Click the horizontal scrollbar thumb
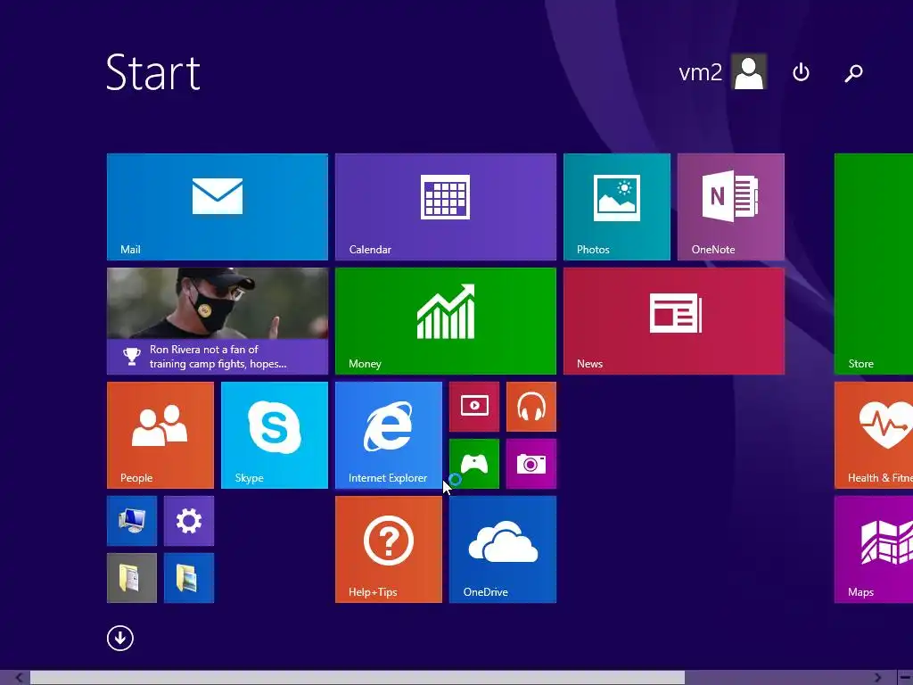The width and height of the screenshot is (913, 685). coord(358,678)
